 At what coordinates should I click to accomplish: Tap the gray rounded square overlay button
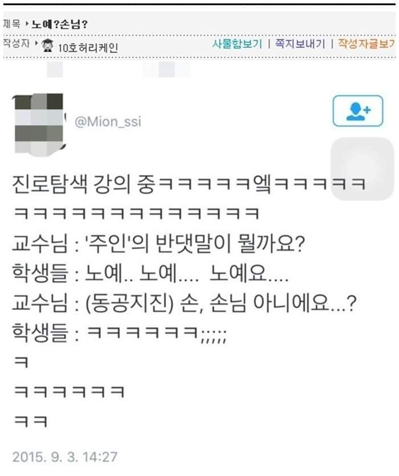click(362, 169)
